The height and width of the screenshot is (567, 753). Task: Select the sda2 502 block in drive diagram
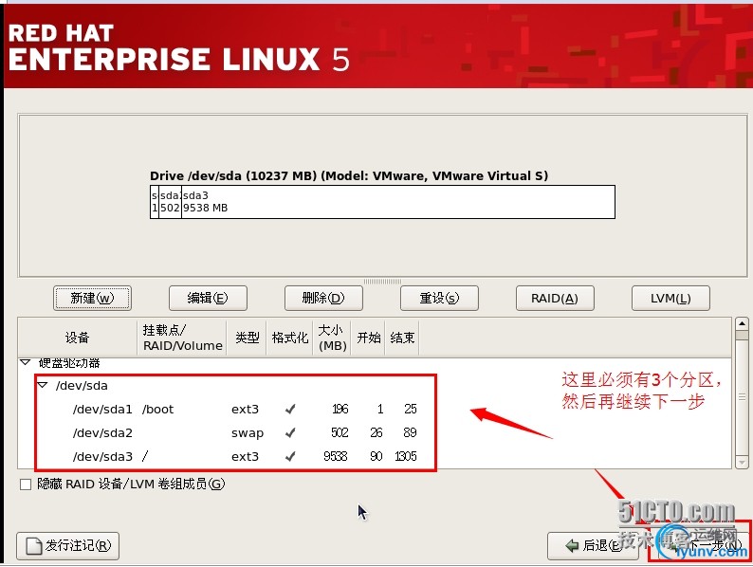tap(170, 202)
